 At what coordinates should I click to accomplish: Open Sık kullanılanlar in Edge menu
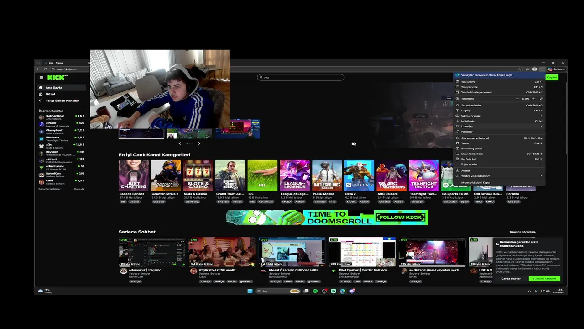tap(499, 105)
